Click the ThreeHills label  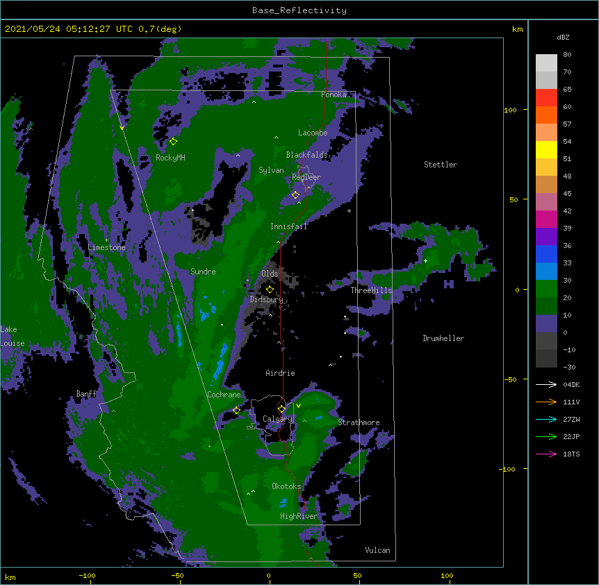[x=371, y=290]
